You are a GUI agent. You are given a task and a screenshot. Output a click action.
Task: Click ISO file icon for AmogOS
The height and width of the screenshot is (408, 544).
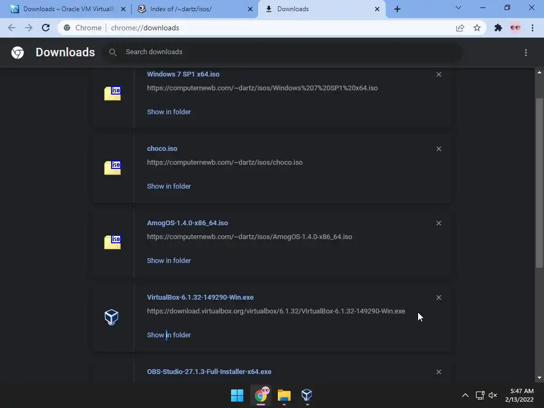(113, 242)
